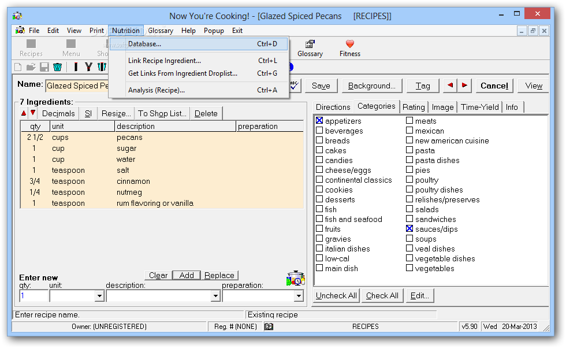Open the File menu
The width and height of the screenshot is (566, 348).
(x=34, y=31)
